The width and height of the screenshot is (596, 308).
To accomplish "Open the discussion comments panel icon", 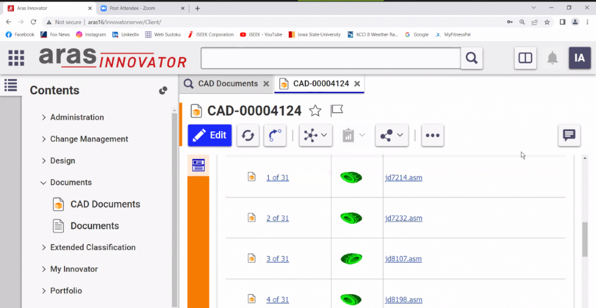I will (x=569, y=135).
